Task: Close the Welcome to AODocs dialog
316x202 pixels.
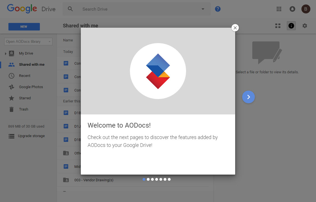Action: 235,28
